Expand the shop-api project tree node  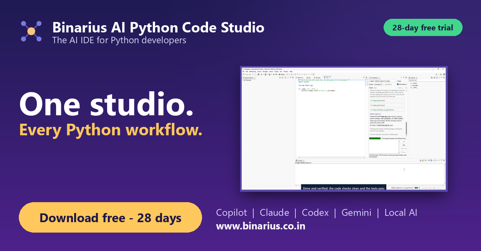pos(243,80)
